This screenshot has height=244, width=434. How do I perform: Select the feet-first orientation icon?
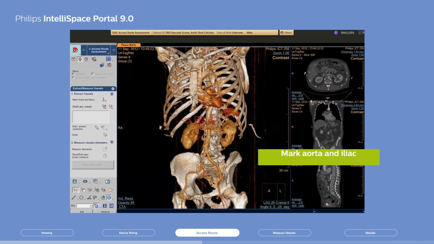click(74, 59)
